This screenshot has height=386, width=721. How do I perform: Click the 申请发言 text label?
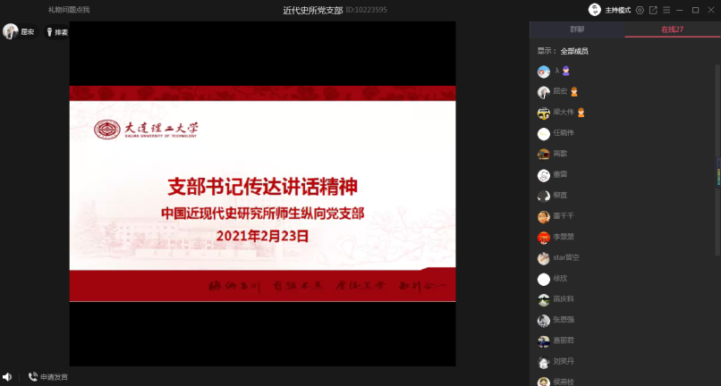[55, 377]
